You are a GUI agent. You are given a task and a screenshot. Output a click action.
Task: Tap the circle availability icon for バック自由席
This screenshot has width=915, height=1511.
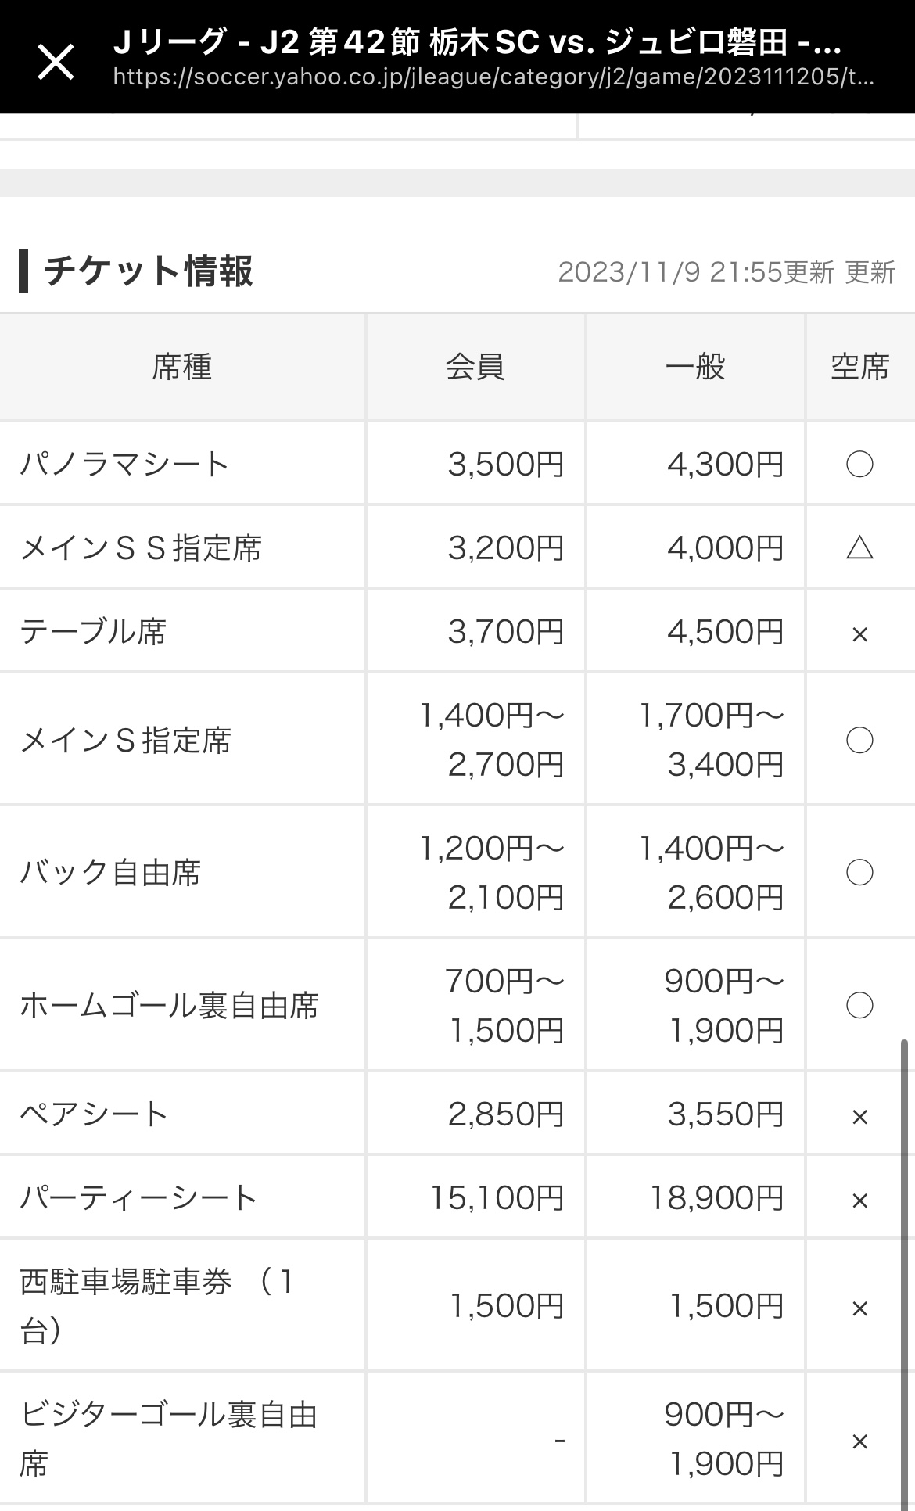(859, 873)
